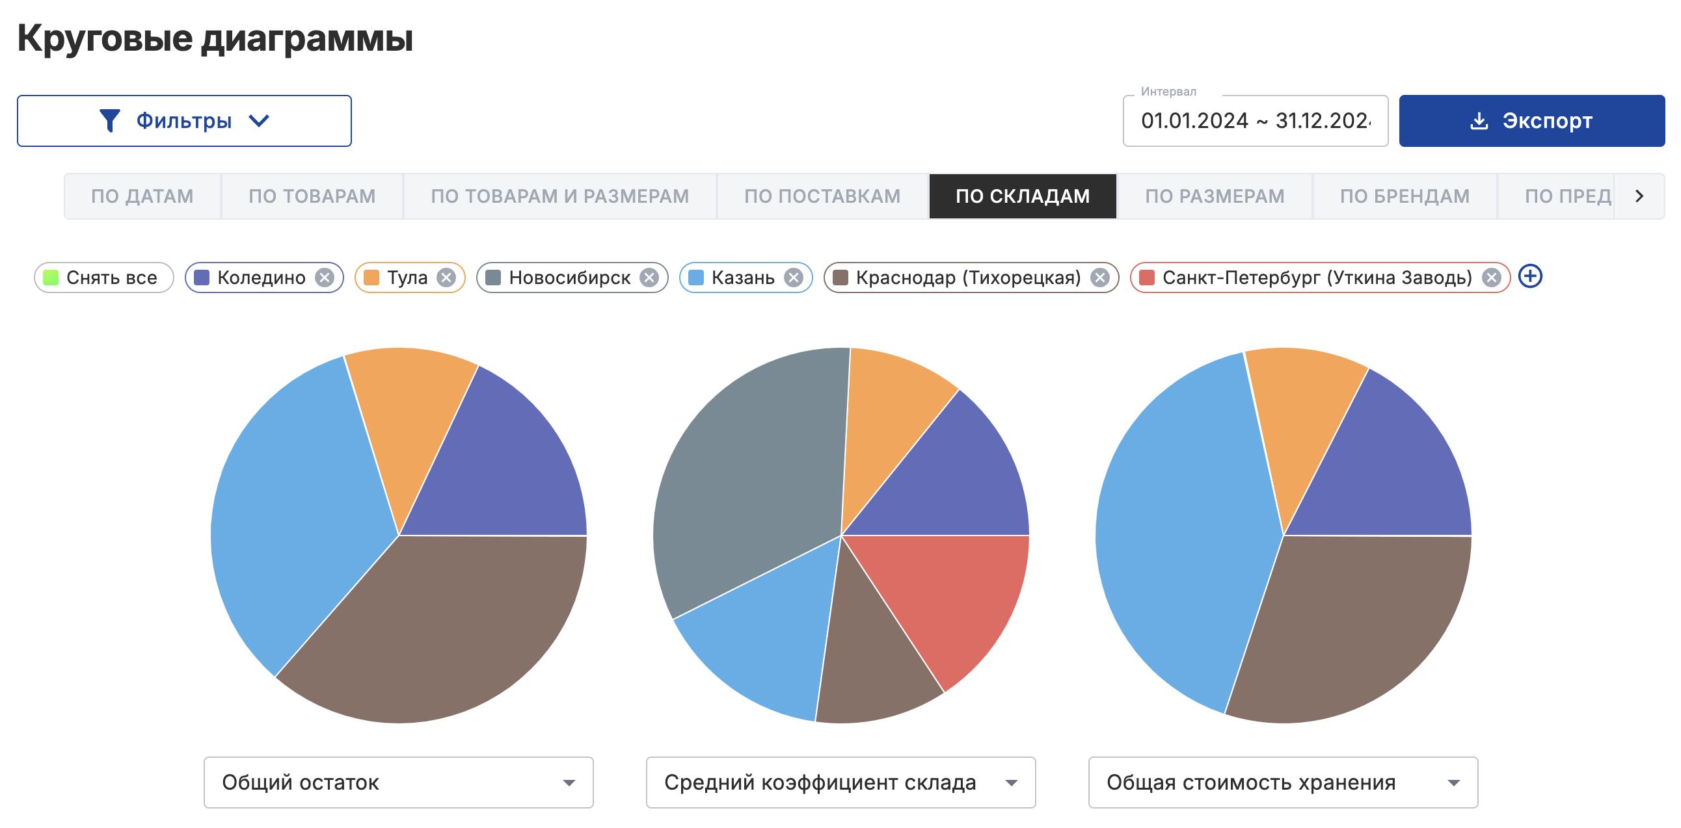Open the Фильтры button
1681x828 pixels.
coord(184,121)
